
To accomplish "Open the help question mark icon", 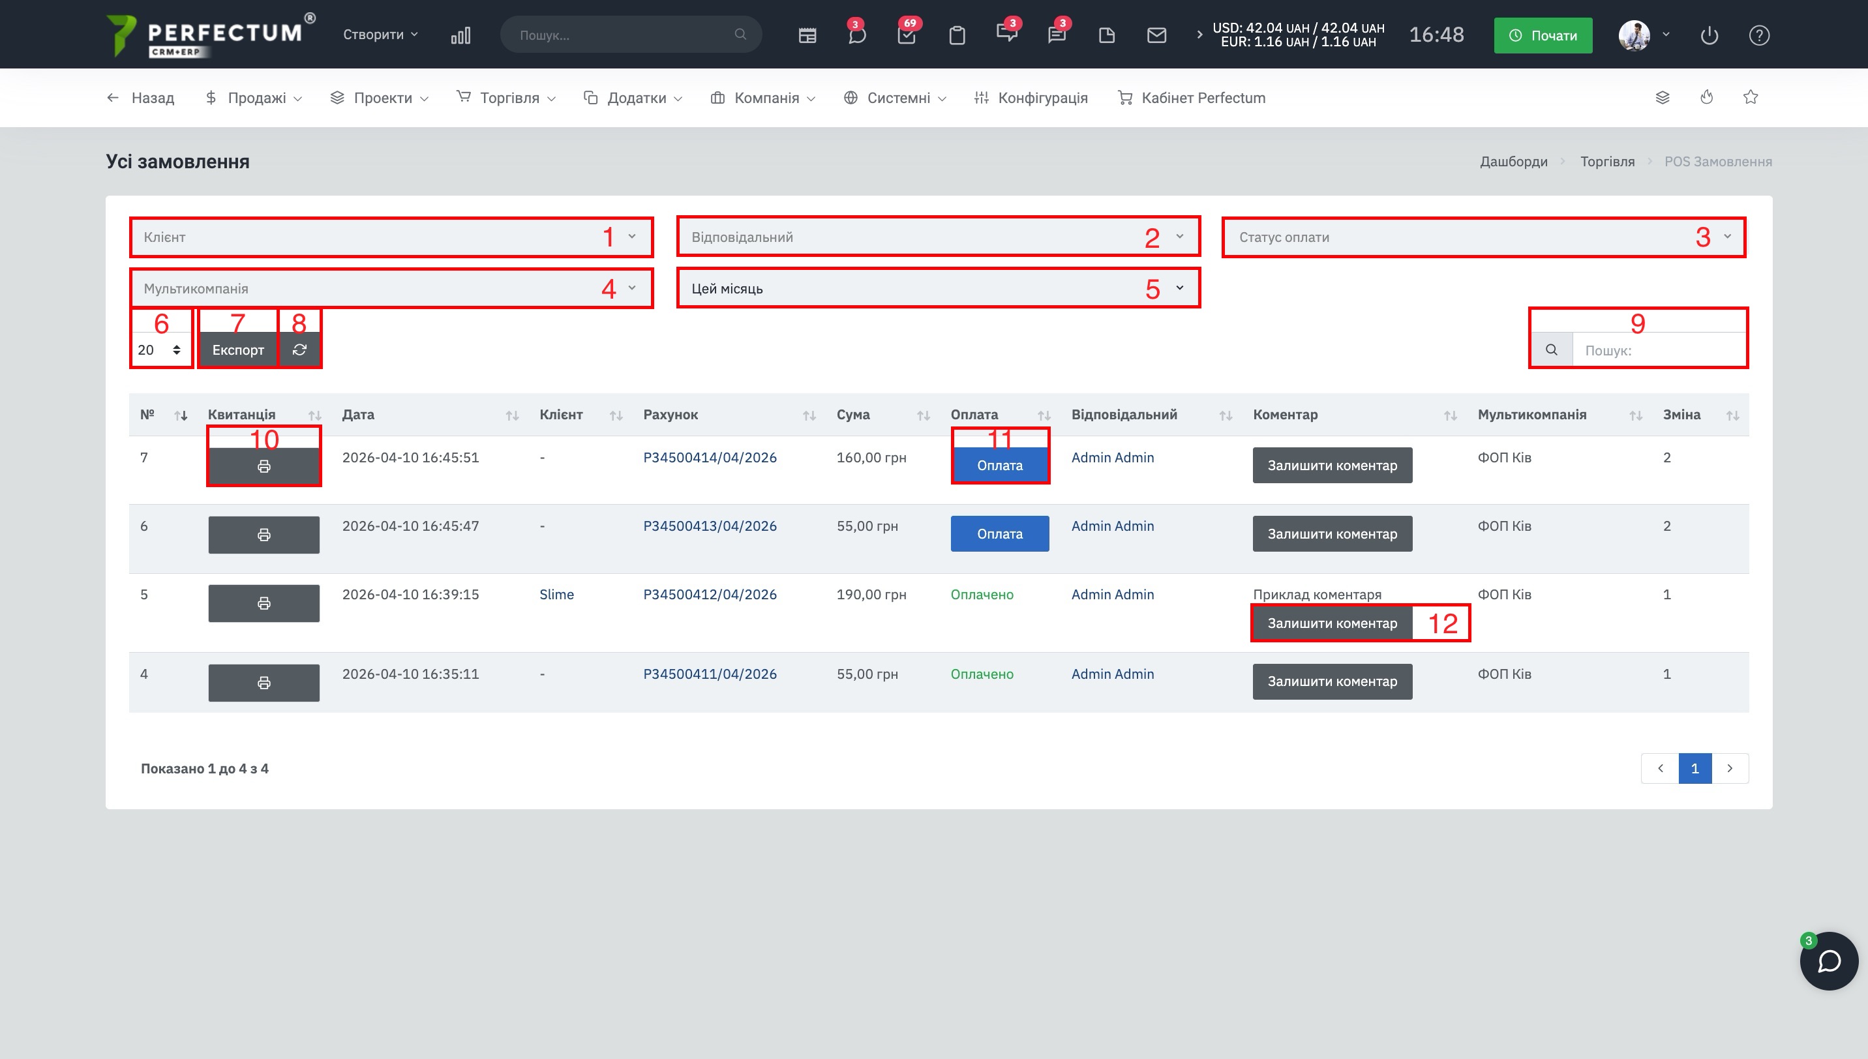I will coord(1759,35).
